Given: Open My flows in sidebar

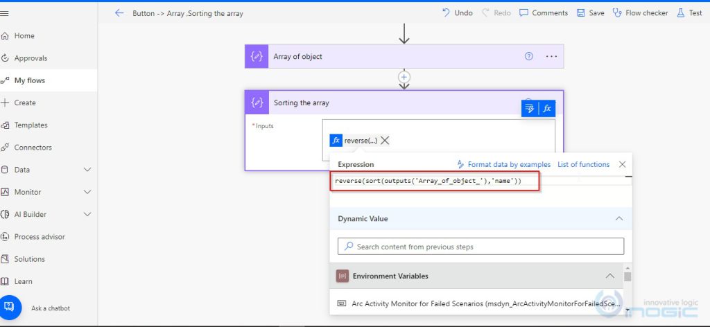Looking at the screenshot, I should tap(29, 80).
